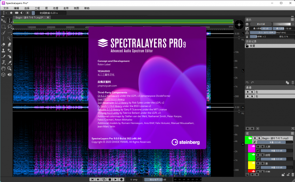Solo the 钢琴 layer
295x182 pixels.
[x=262, y=155]
